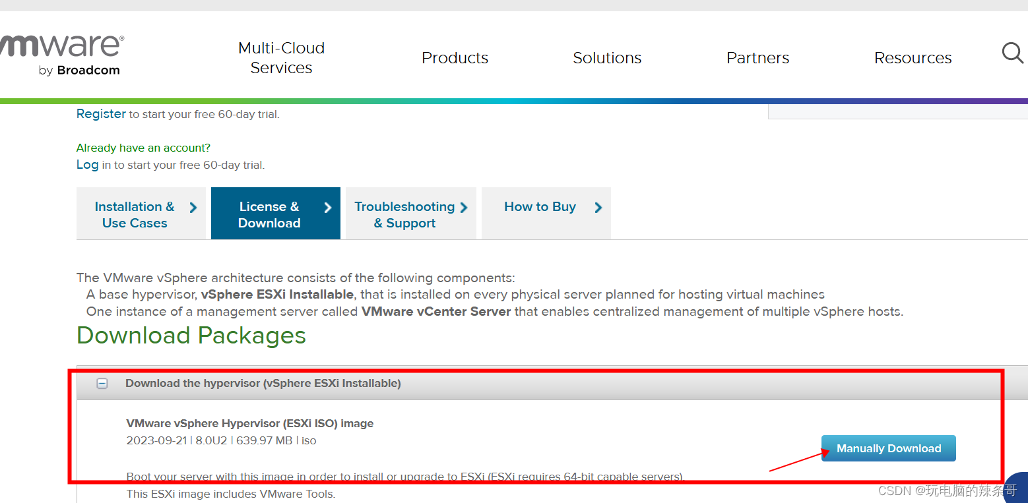Switch to Installation & Use Cases tab
The image size is (1028, 503).
point(141,214)
